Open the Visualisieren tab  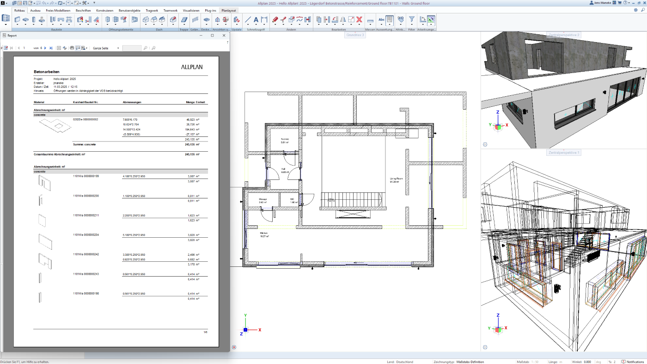191,10
